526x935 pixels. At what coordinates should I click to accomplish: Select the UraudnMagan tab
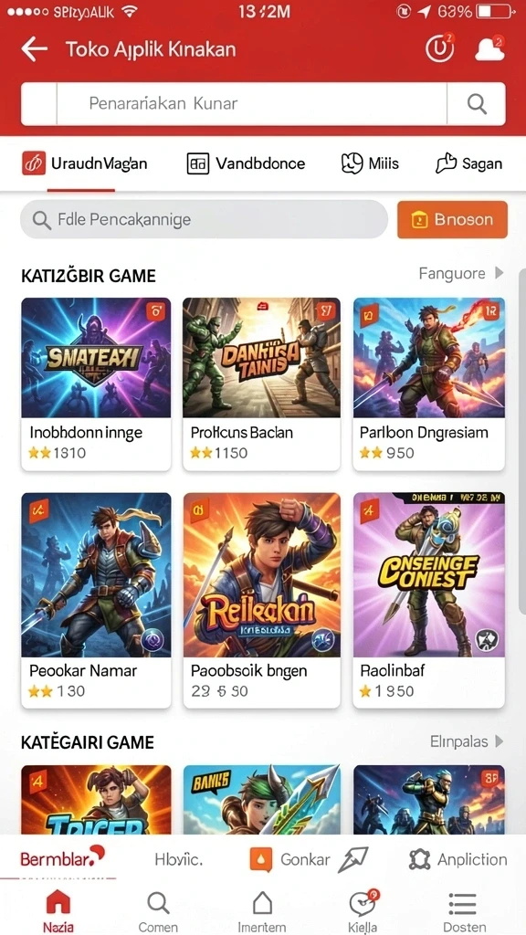(x=85, y=163)
